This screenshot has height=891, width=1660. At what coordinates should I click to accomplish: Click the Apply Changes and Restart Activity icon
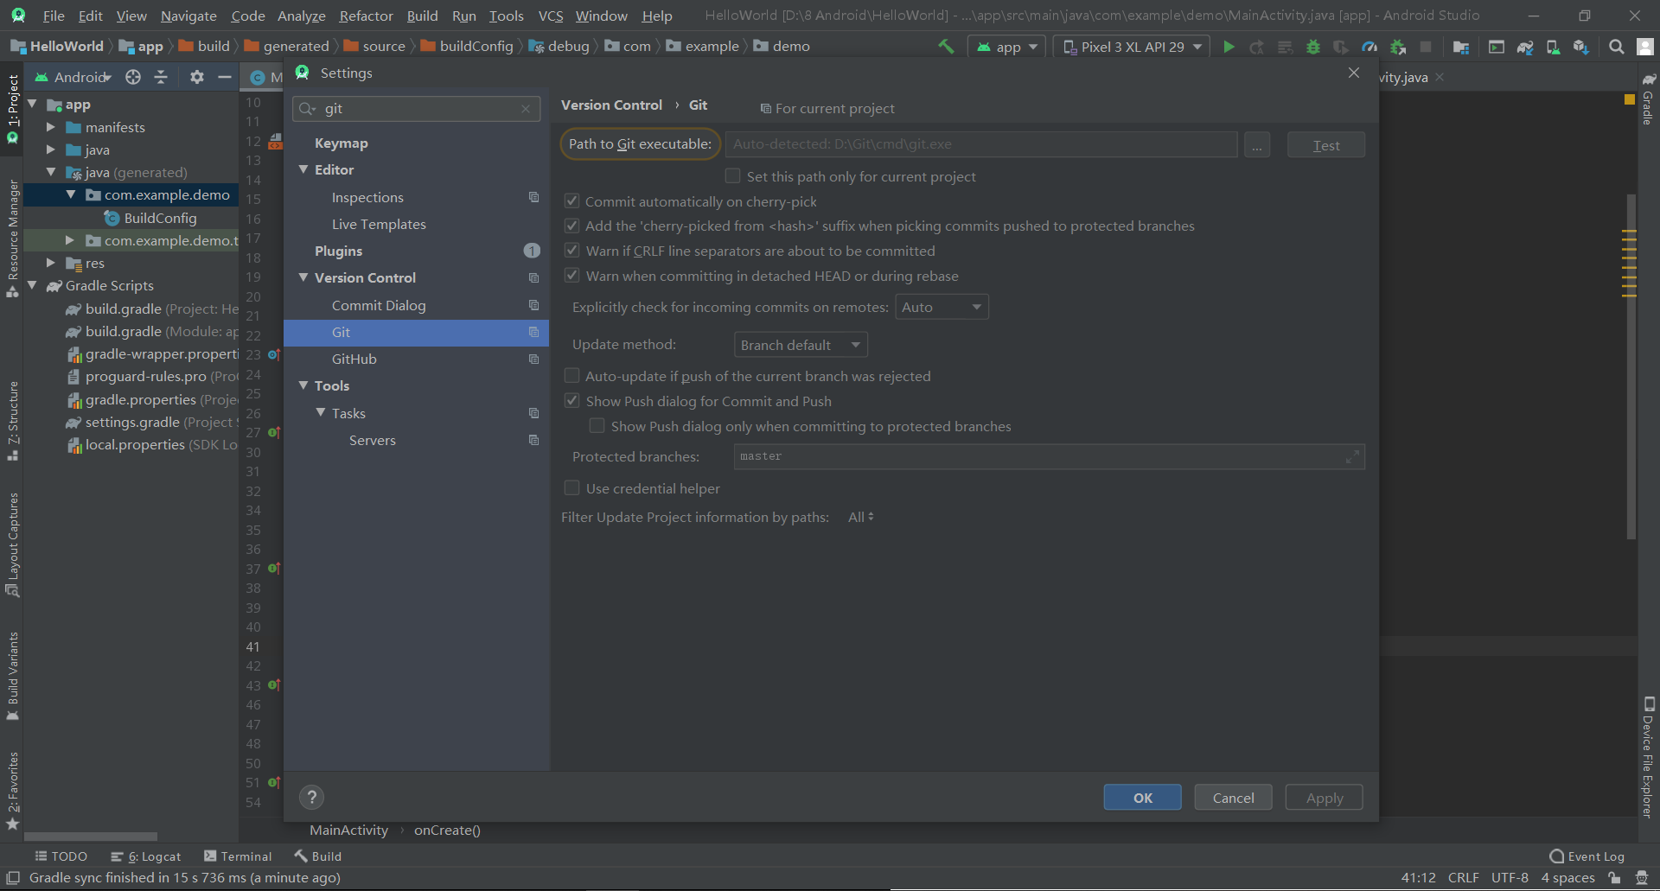(x=1257, y=47)
